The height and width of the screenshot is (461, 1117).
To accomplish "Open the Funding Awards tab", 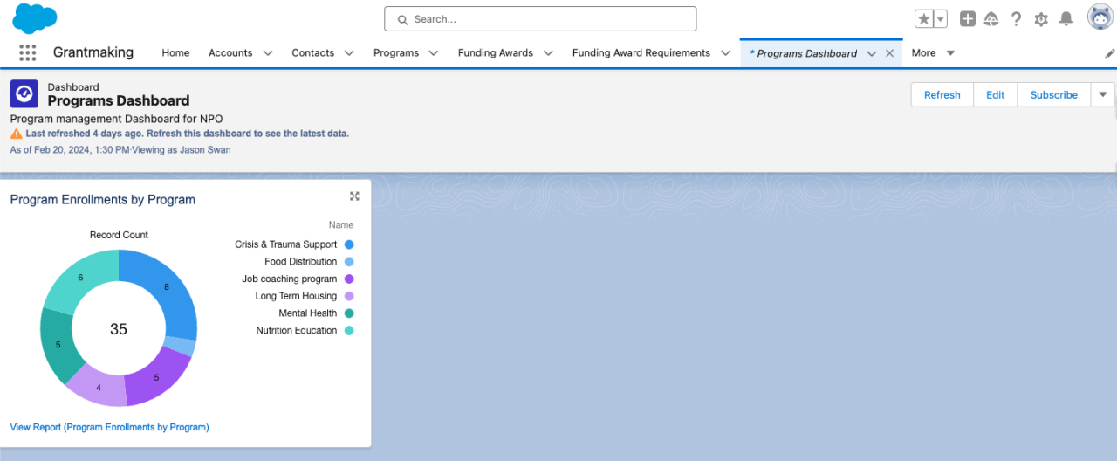I will (x=496, y=53).
